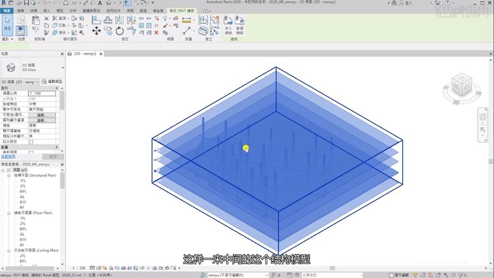
Task: Open 2FL under Ceiling Plan
Action: pos(23,256)
